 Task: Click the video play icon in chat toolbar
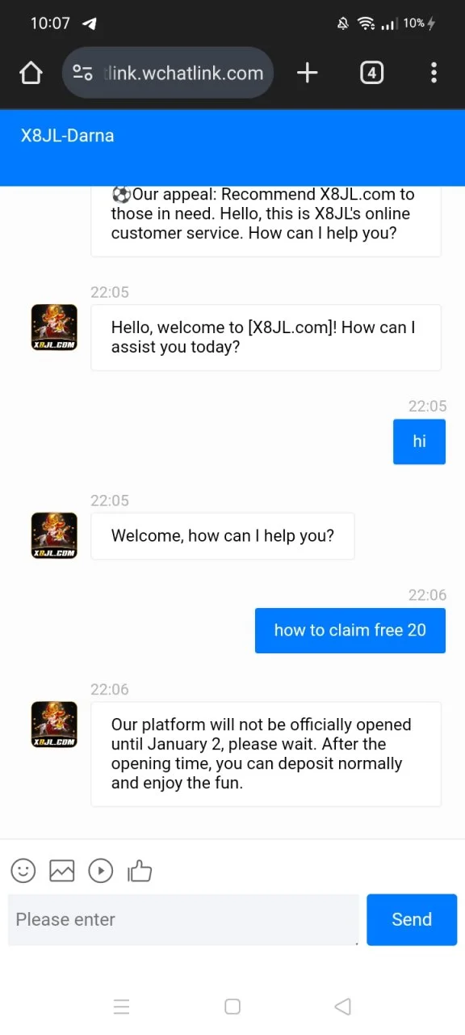pyautogui.click(x=101, y=870)
